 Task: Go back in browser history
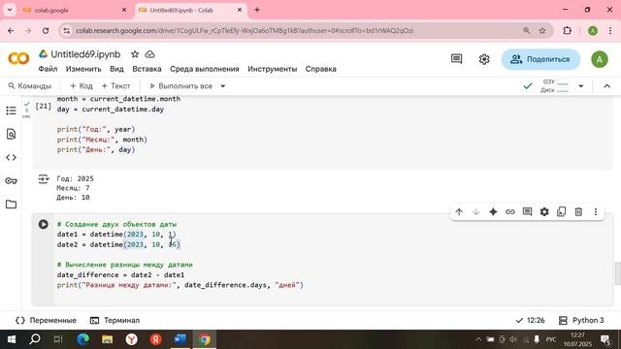pos(11,30)
